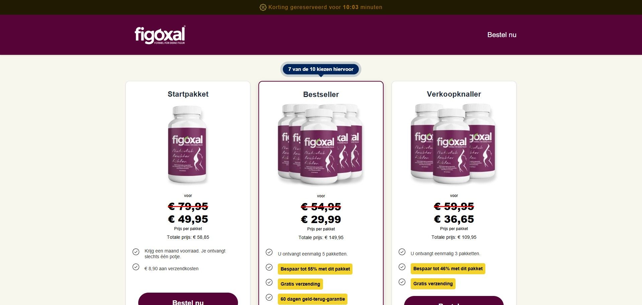Click checkmark icon beside Bespaar tot 46% badge
The image size is (642, 305).
402,267
